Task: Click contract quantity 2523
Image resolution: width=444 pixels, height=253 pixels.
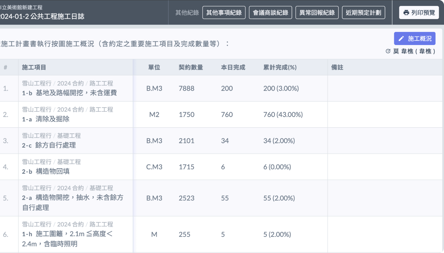Action: tap(186, 198)
